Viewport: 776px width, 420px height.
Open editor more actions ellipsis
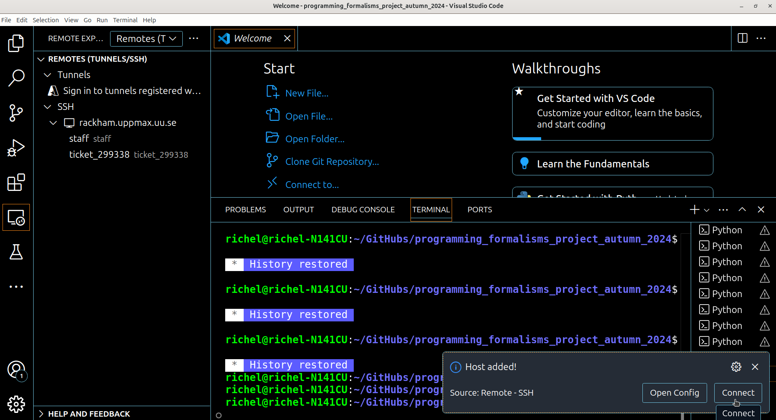pos(761,38)
